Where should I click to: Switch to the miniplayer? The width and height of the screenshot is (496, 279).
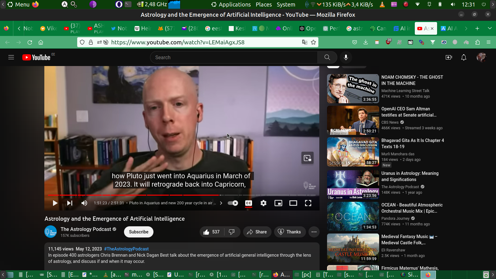278,203
